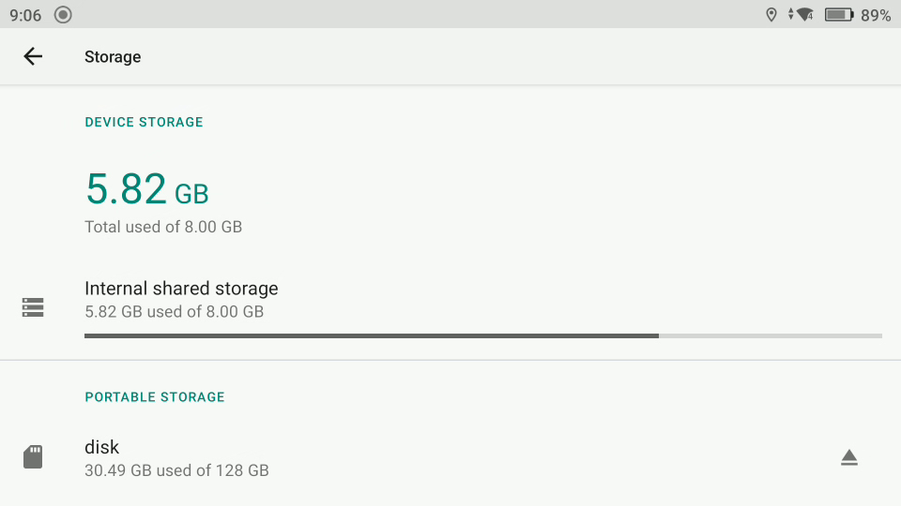Tap the internal storage usage bar

[x=482, y=335]
